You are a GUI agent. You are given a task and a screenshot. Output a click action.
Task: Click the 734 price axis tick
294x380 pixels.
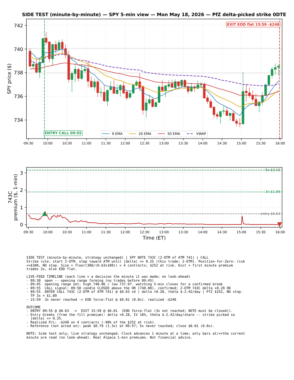click(x=19, y=120)
